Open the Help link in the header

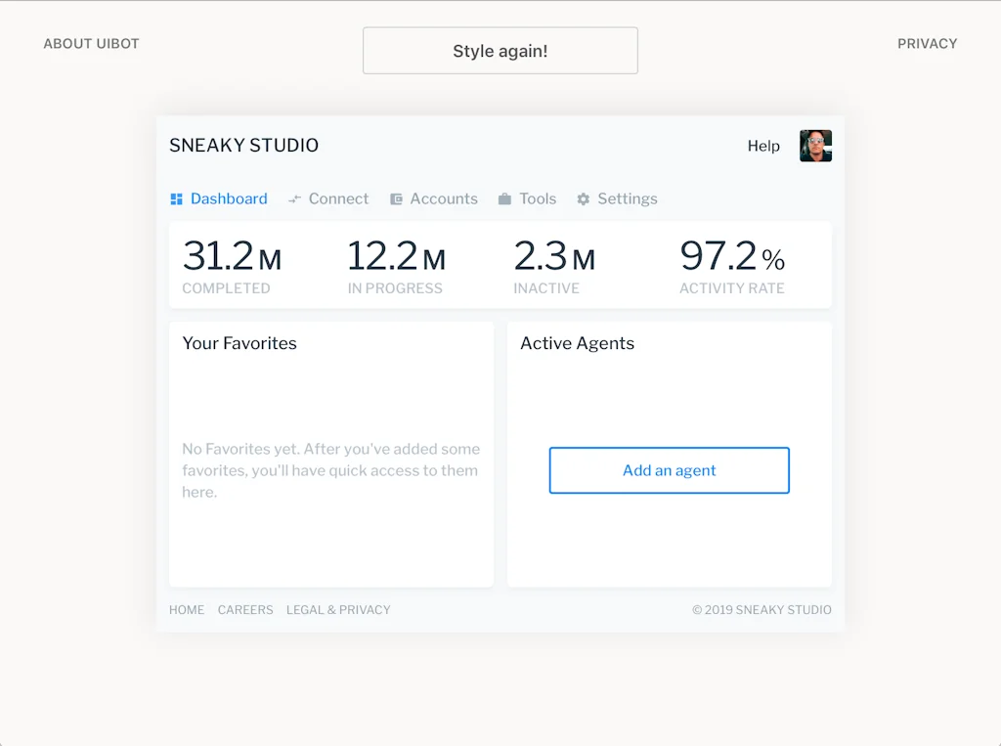tap(763, 146)
